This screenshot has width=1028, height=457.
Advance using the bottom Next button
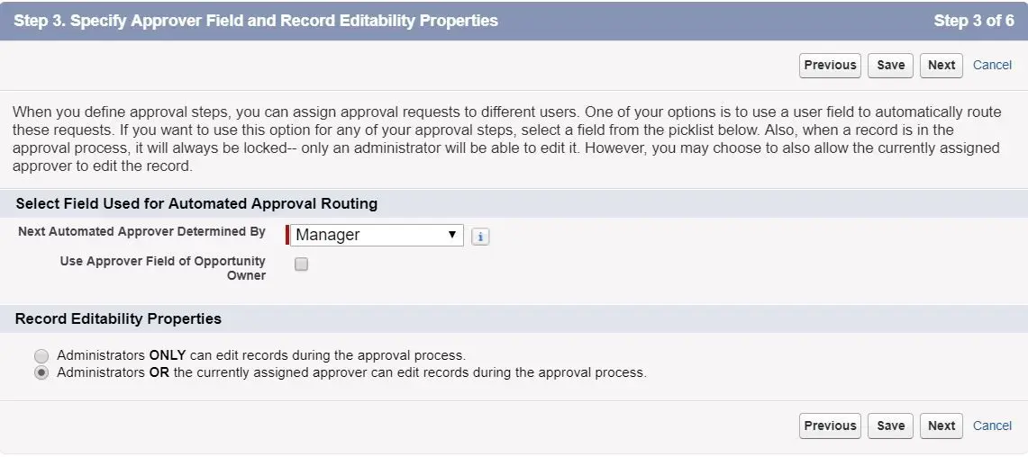pos(942,426)
